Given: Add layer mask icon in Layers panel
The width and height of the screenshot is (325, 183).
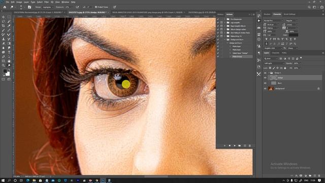Looking at the screenshot, I should 301,176.
